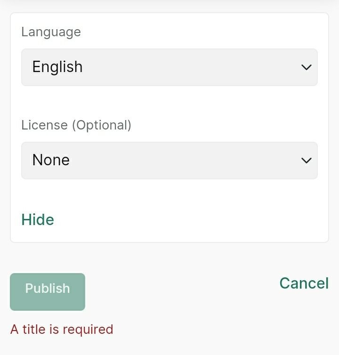Open the License (Optional) combo box
339x355 pixels.
coord(169,161)
